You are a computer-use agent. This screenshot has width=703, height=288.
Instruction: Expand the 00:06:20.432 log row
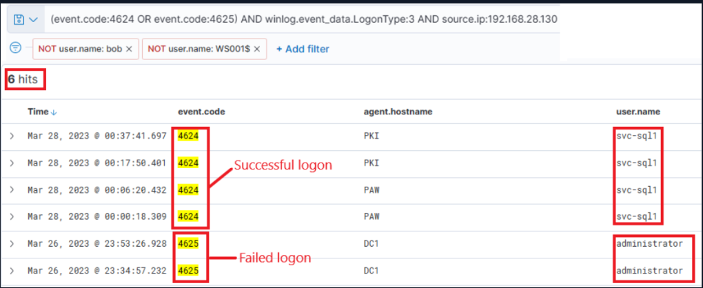coord(12,189)
